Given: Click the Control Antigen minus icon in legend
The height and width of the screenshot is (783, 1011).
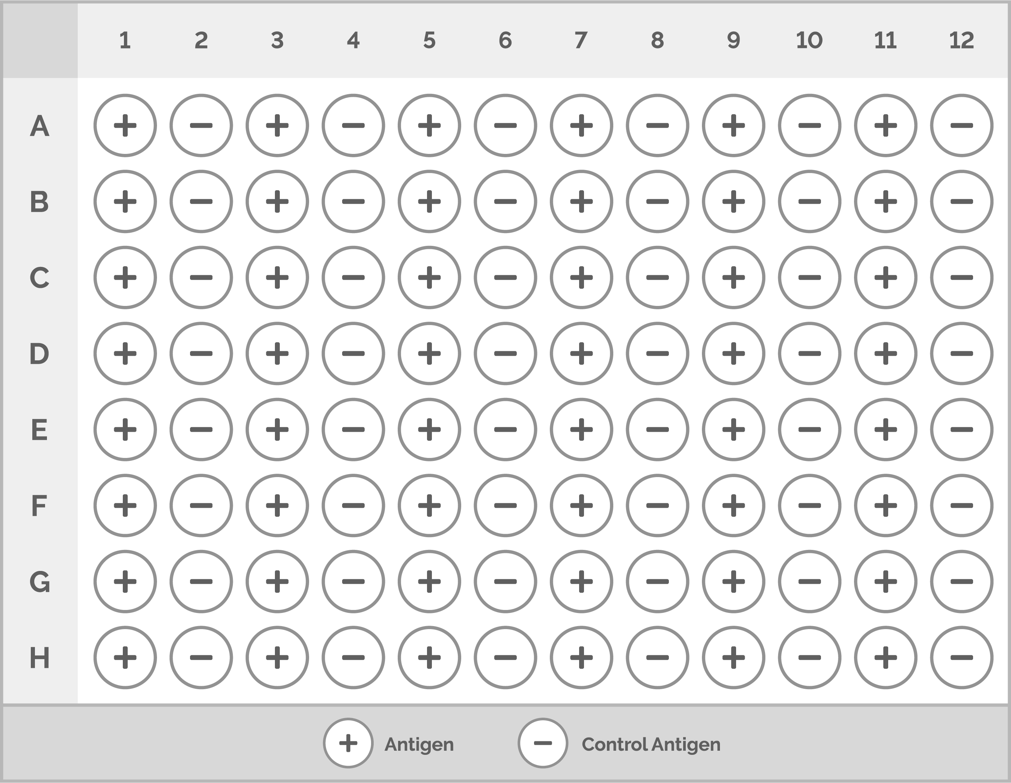Looking at the screenshot, I should (543, 744).
